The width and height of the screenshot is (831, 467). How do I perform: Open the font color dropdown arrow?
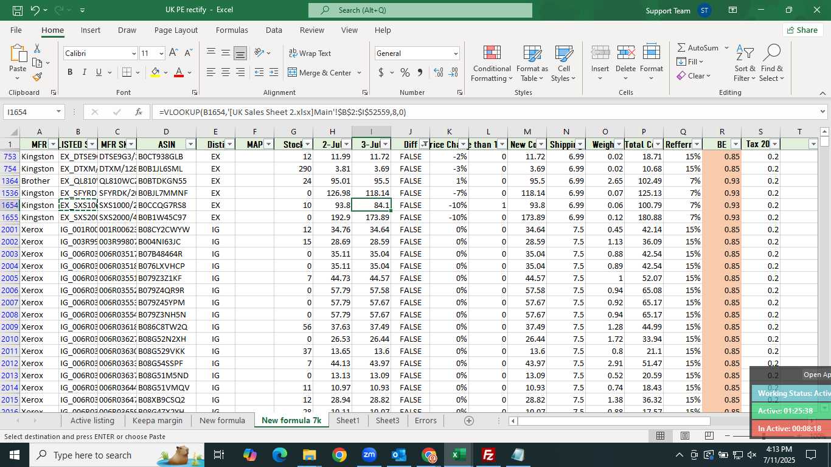click(x=190, y=72)
